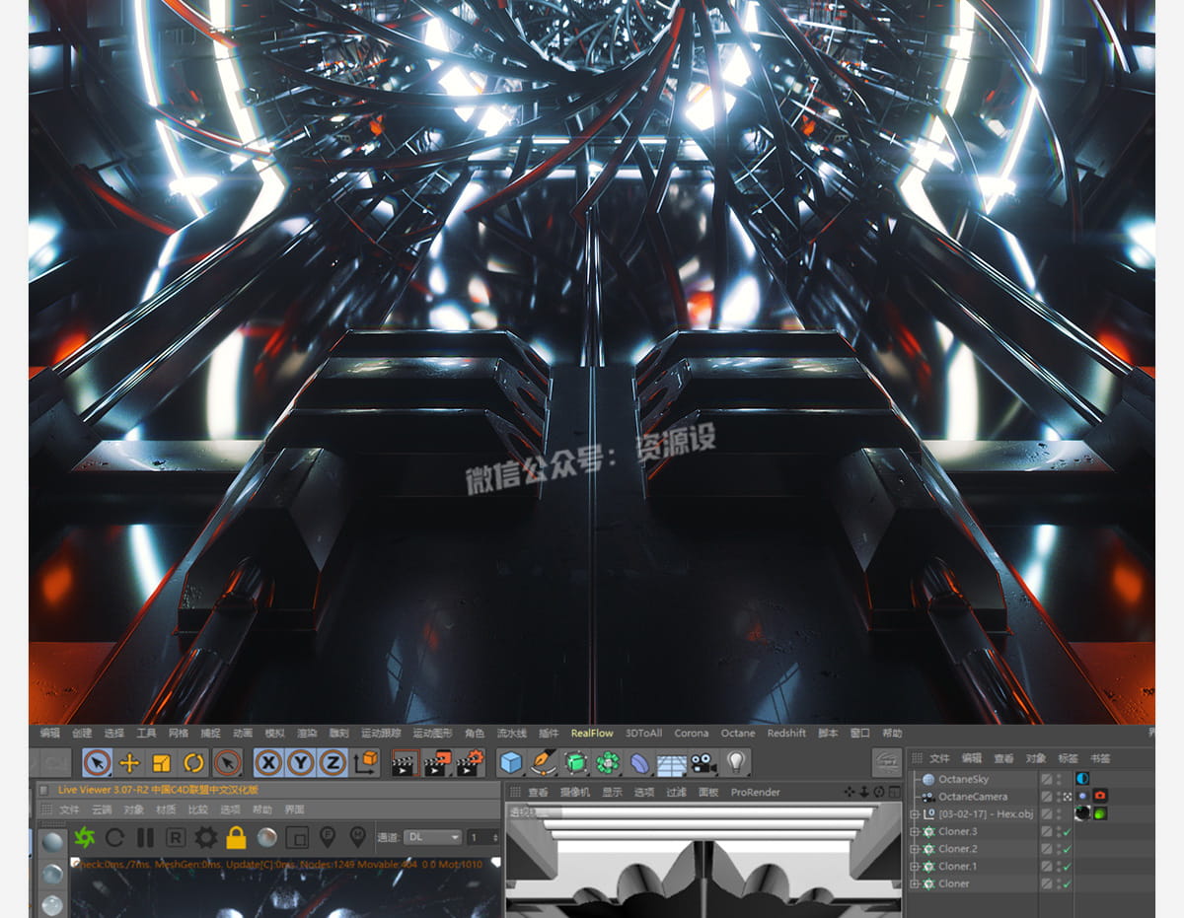
Task: Select OctaneCamera in object manager
Action: pyautogui.click(x=972, y=797)
